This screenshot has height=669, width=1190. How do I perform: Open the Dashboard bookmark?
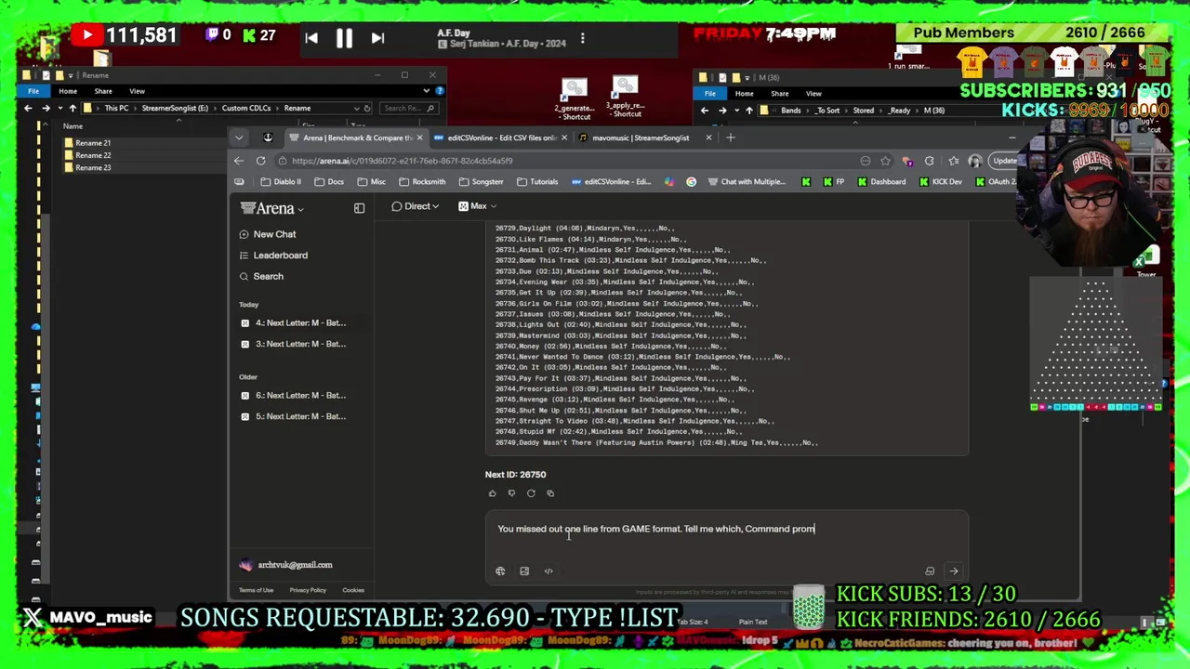881,182
